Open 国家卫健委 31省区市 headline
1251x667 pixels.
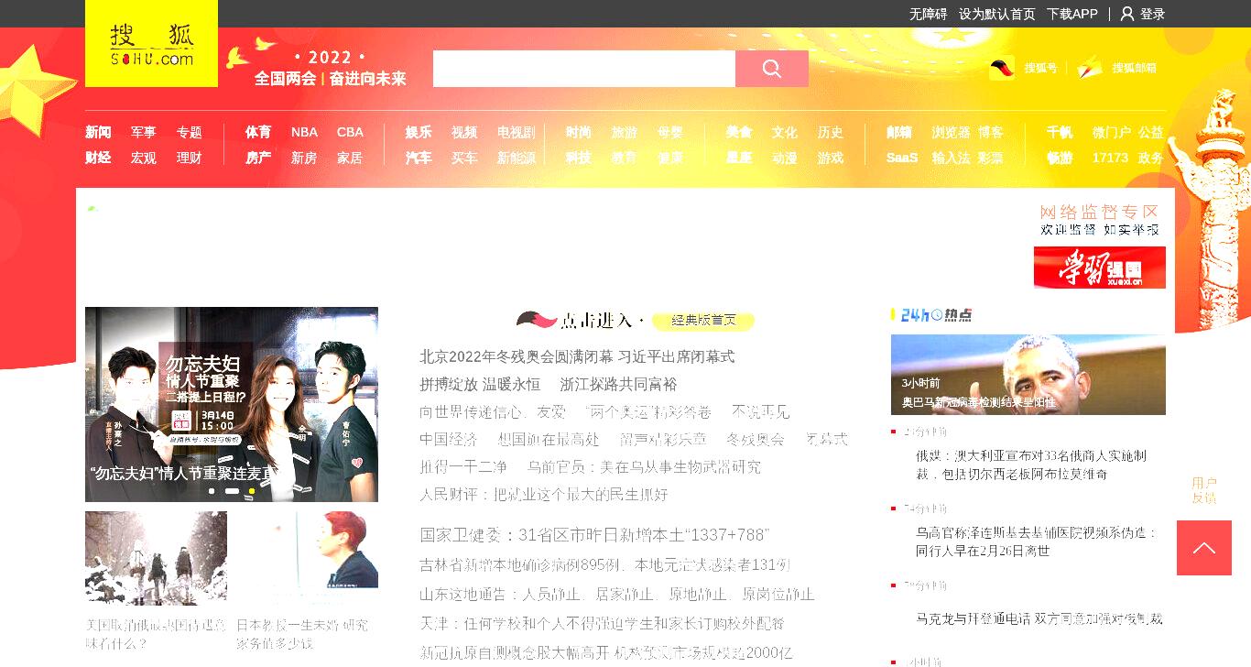click(x=594, y=534)
